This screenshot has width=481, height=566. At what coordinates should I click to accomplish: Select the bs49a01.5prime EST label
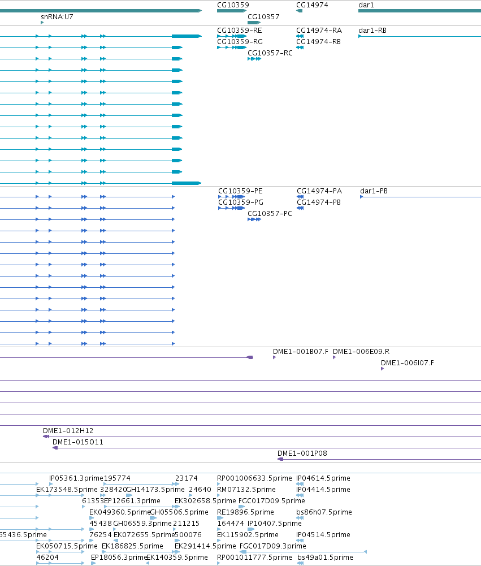pos(325,558)
